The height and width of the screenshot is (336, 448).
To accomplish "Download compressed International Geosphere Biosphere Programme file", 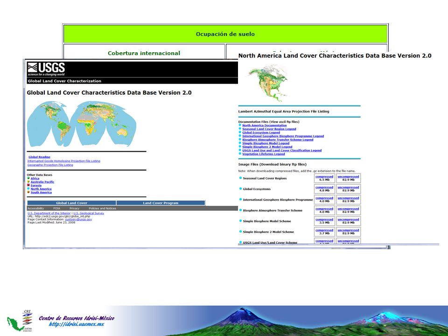I will coord(324,198).
